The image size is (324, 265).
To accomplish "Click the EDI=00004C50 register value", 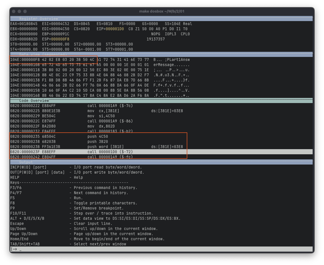I will click(x=56, y=29).
